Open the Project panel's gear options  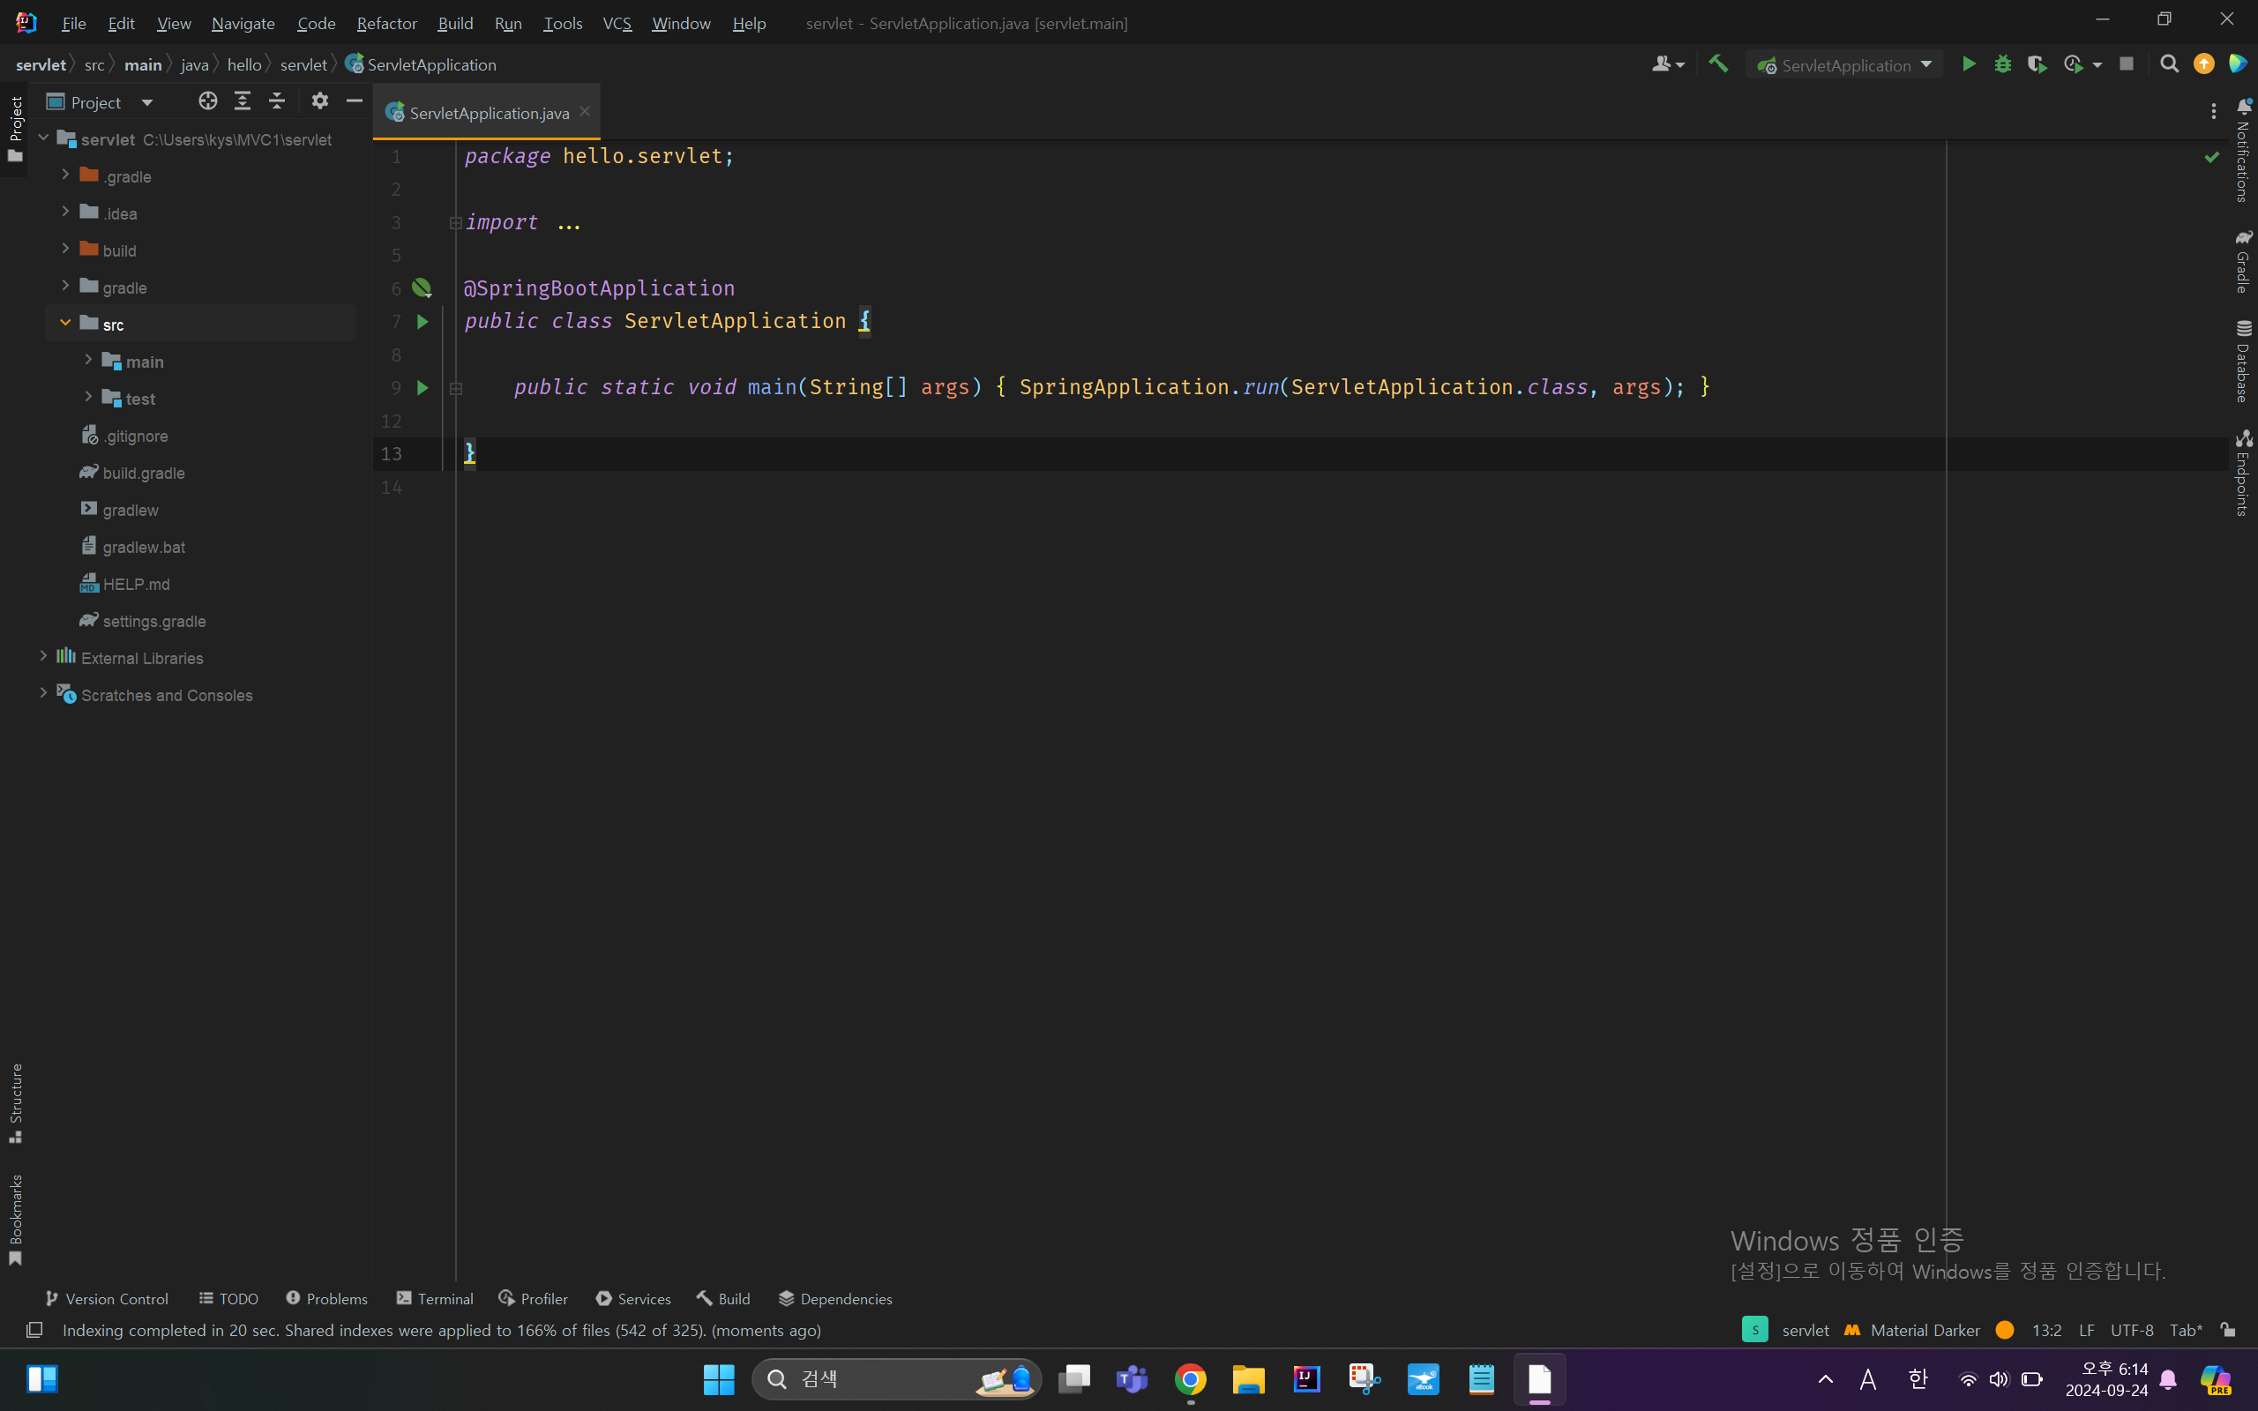(320, 101)
